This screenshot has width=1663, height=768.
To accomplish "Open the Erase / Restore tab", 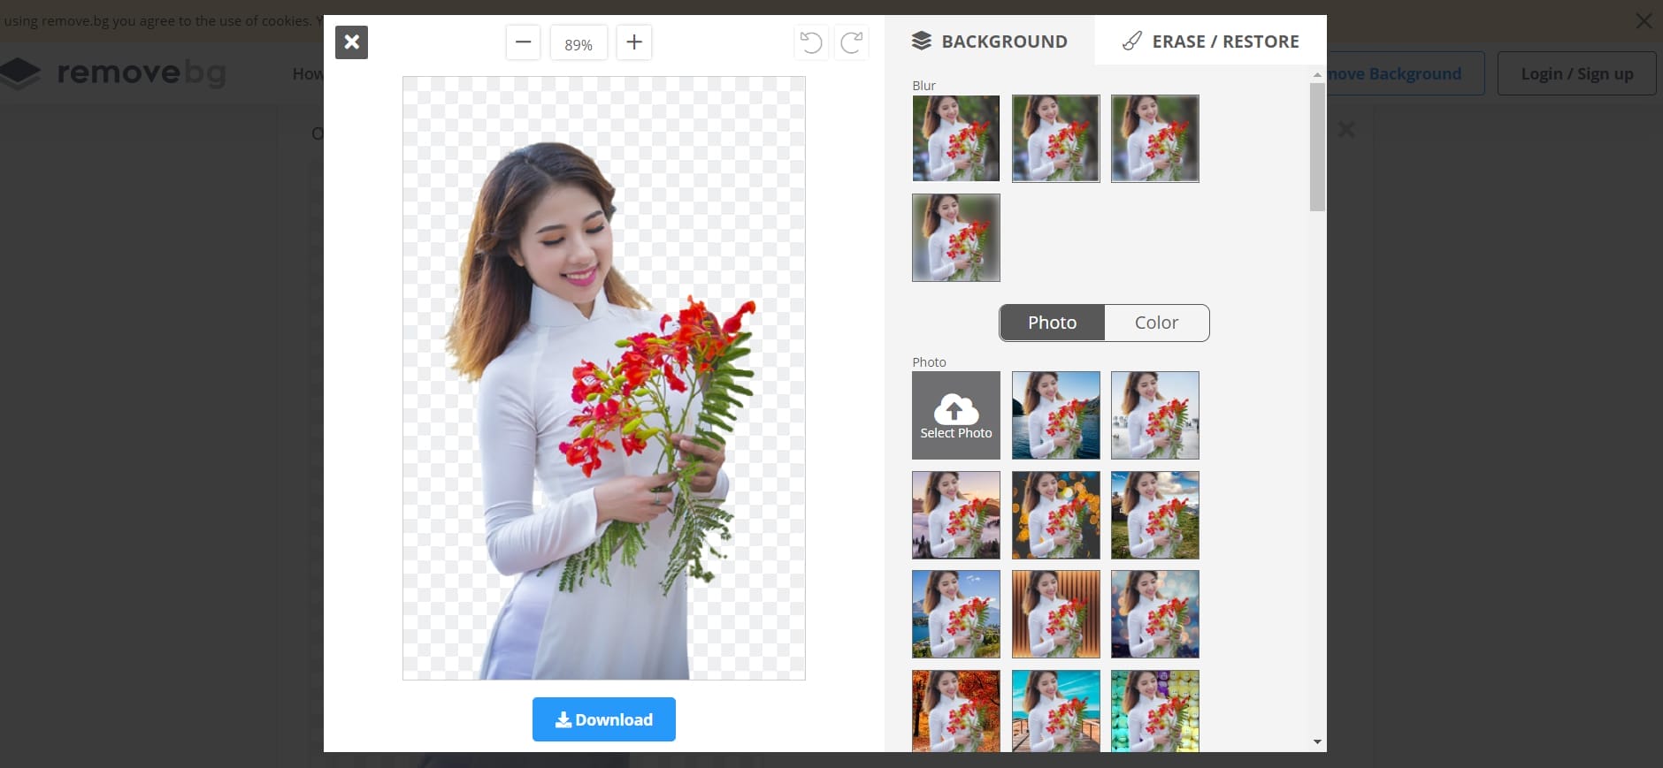I will click(x=1210, y=42).
